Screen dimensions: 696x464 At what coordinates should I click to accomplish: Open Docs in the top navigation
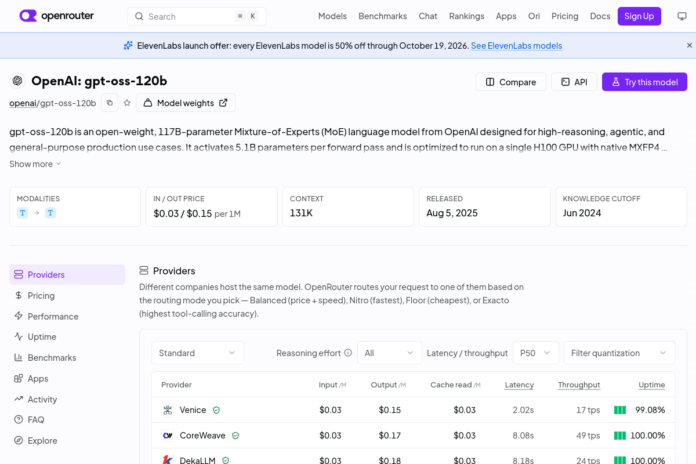(600, 16)
